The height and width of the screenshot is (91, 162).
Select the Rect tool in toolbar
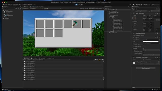click(x=14, y=5)
